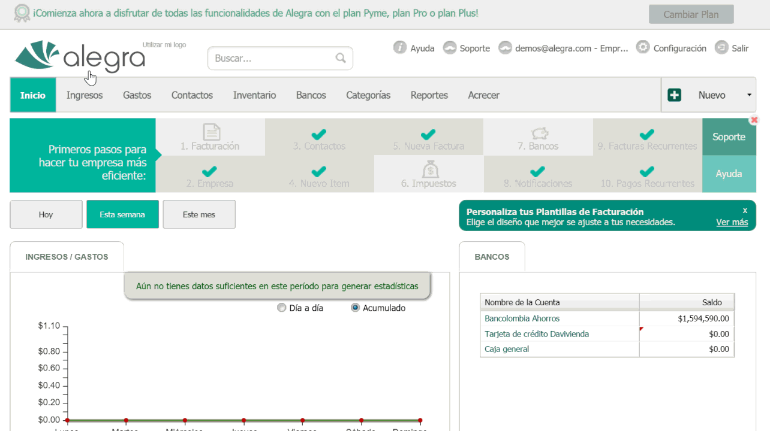
Task: Click the Ayuda info icon in header
Action: [x=399, y=47]
